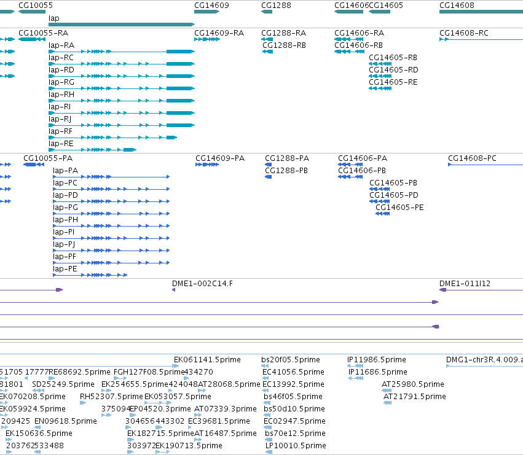Select transcript label CG10055-RA
Screen dimensions: 523x455
pos(44,33)
